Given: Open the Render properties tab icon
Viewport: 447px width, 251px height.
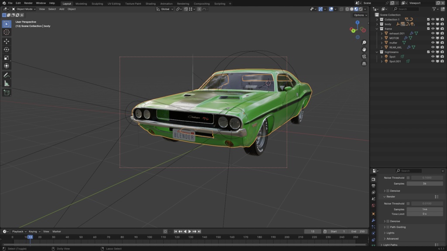Looking at the screenshot, I should click(374, 179).
